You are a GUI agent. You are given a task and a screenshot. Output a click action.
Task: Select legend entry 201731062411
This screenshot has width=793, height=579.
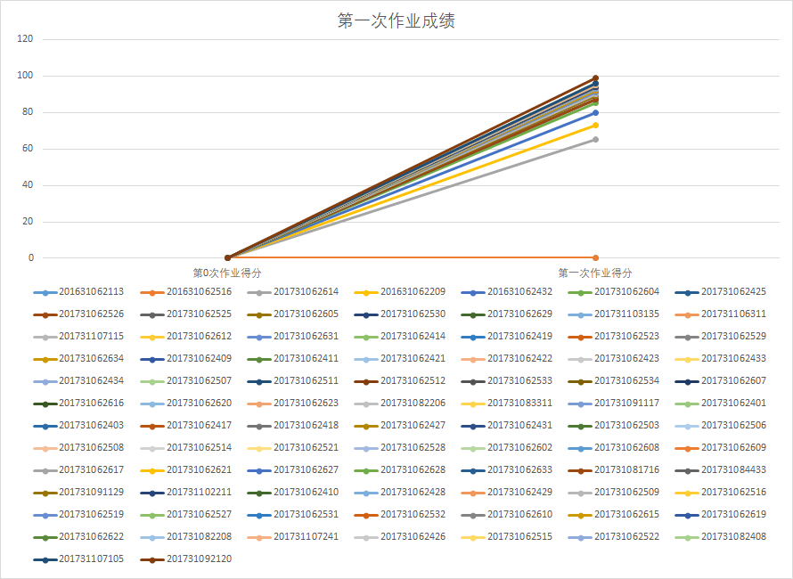pos(293,358)
